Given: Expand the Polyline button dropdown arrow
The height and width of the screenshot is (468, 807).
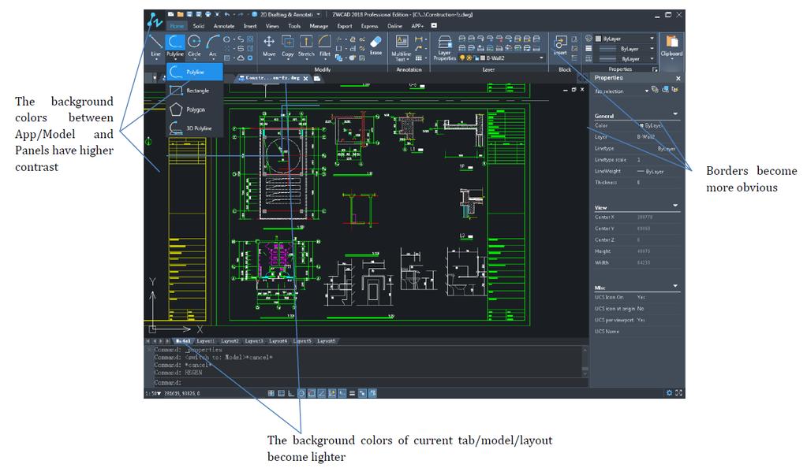Looking at the screenshot, I should pos(175,60).
